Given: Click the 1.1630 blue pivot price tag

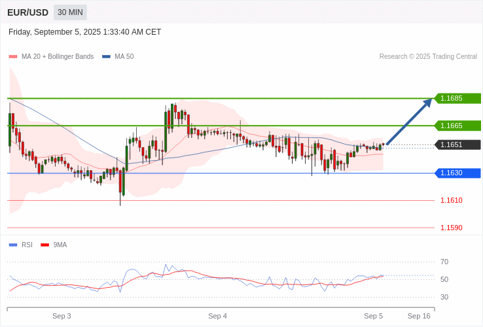Looking at the screenshot, I should pos(457,173).
